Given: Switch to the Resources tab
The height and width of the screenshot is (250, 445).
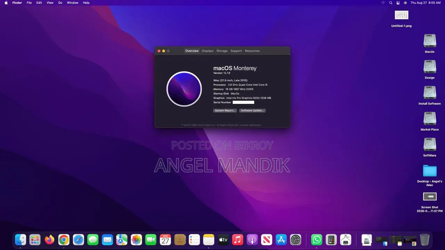Looking at the screenshot, I should point(252,51).
